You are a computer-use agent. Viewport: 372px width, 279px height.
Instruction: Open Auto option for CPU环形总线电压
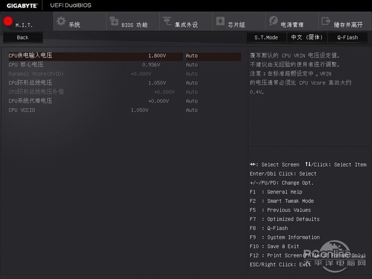[x=192, y=83]
